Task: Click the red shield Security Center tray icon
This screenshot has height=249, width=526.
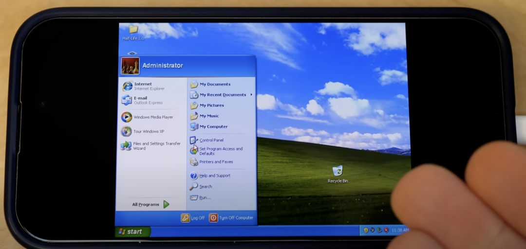Action: (386, 230)
